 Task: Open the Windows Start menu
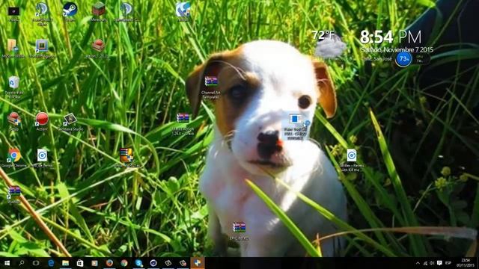7,263
